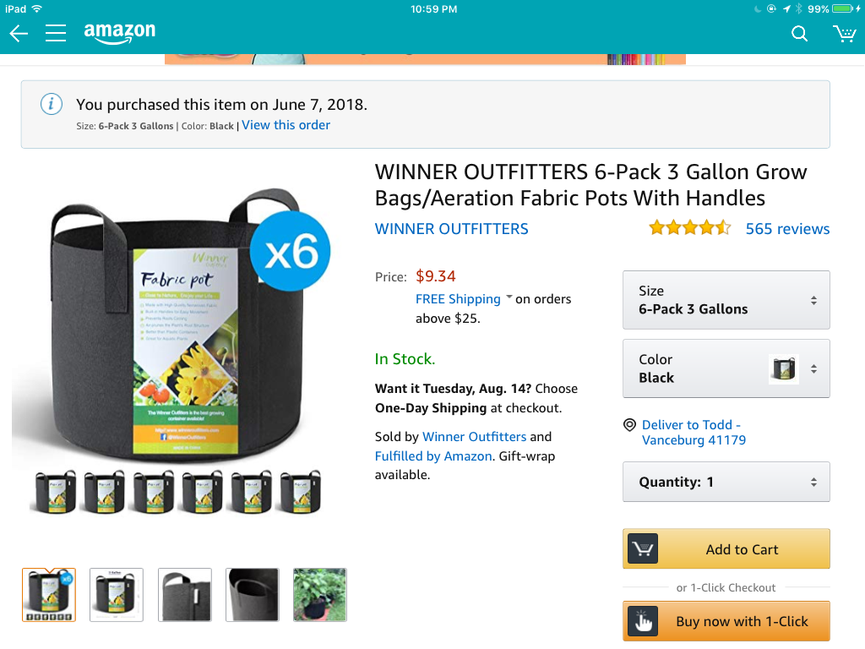Tap the info icon in purchase notice
This screenshot has height=649, width=865.
pos(52,104)
